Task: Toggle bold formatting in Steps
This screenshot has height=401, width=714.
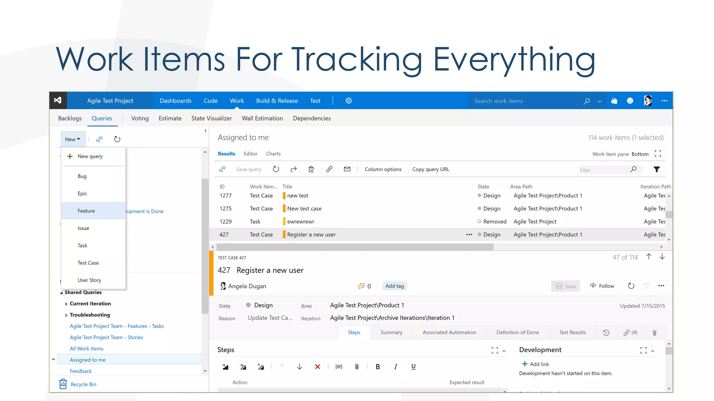Action: click(378, 367)
